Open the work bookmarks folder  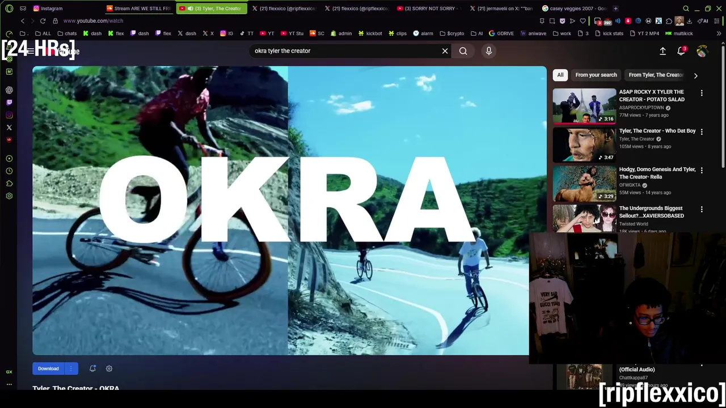coord(562,33)
